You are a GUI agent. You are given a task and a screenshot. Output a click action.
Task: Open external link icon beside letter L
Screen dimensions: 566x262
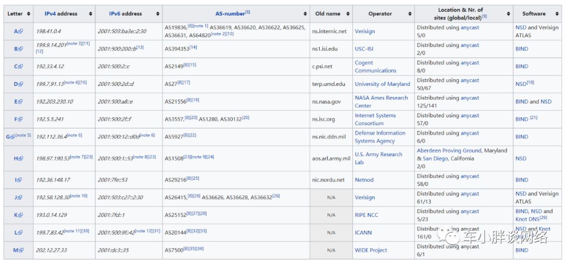(x=21, y=233)
